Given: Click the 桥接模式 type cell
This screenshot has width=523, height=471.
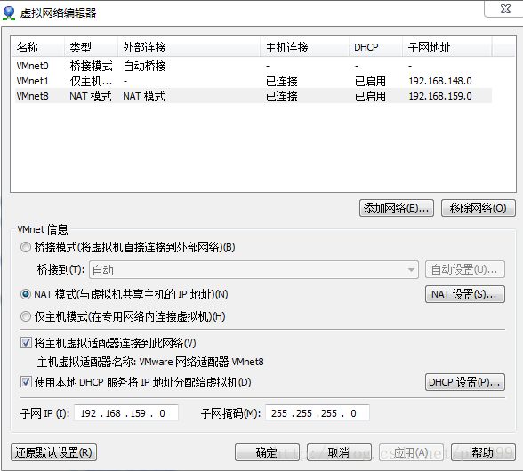Looking at the screenshot, I should 91,66.
